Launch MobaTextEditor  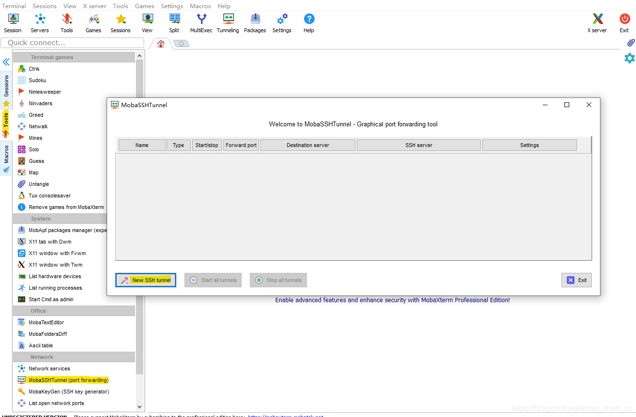[46, 322]
